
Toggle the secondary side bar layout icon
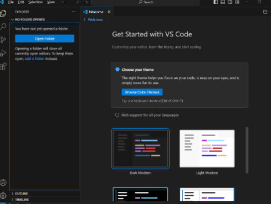(x=230, y=2)
